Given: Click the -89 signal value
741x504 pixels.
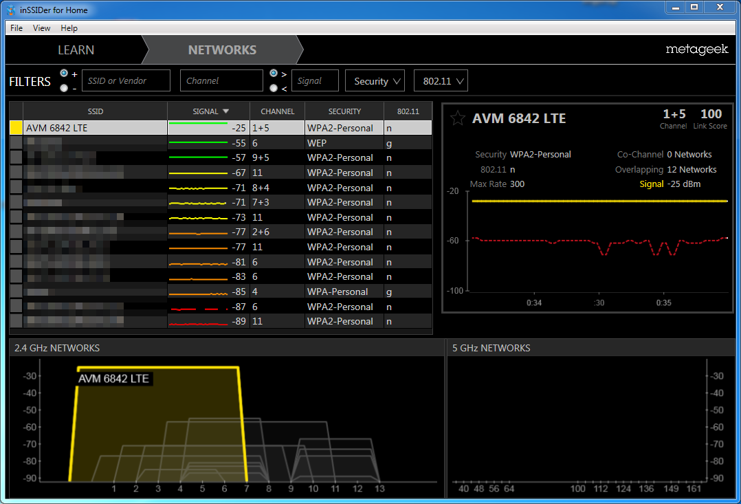Looking at the screenshot, I should 239,322.
